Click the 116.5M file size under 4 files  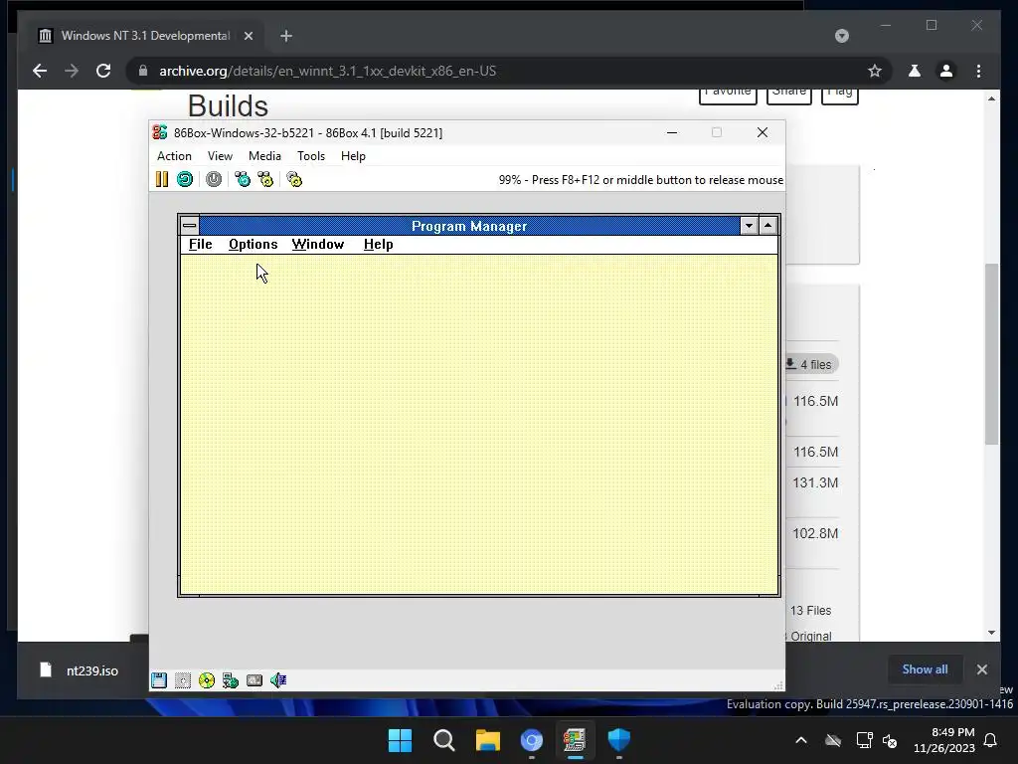(x=815, y=402)
